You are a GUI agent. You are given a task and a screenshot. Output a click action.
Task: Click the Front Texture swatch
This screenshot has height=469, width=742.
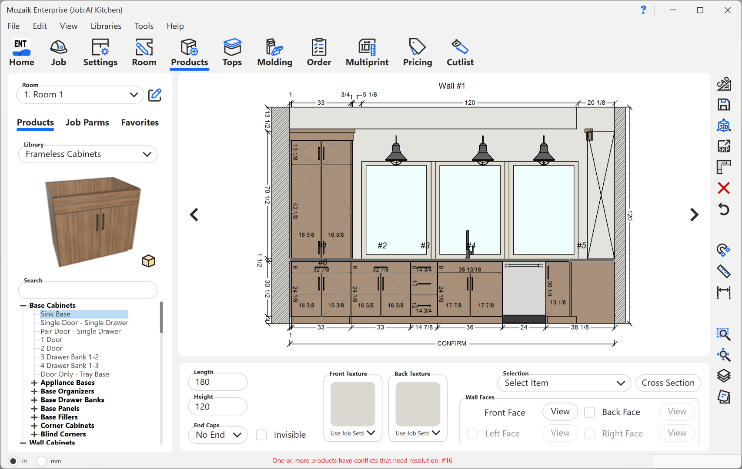pos(353,404)
